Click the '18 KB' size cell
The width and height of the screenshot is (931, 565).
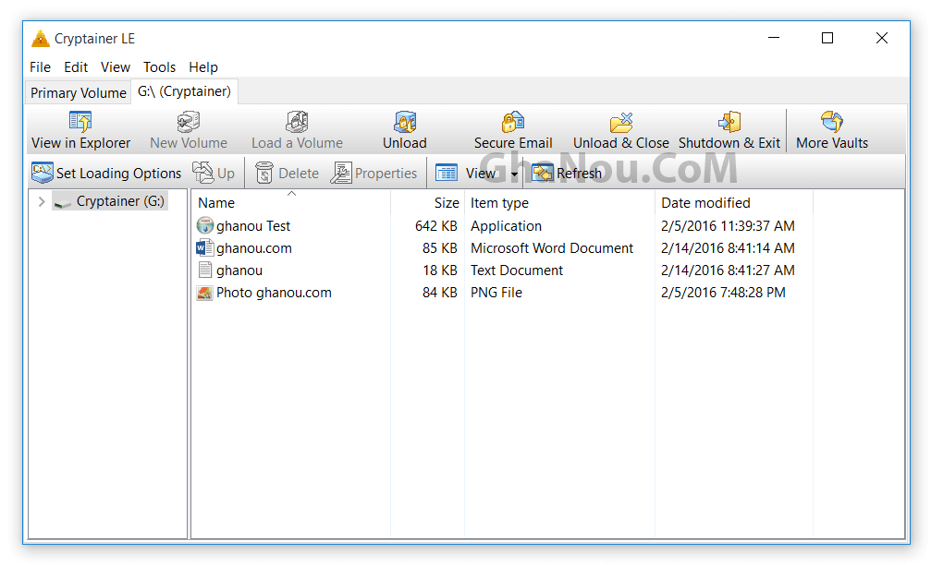coord(439,270)
